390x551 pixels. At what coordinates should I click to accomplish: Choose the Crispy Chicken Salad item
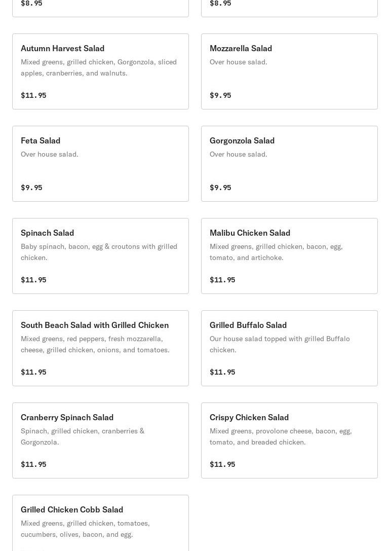click(289, 440)
